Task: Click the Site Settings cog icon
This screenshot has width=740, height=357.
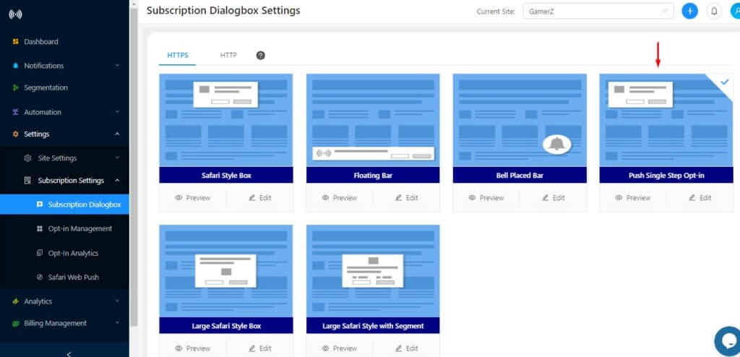Action: [x=27, y=158]
